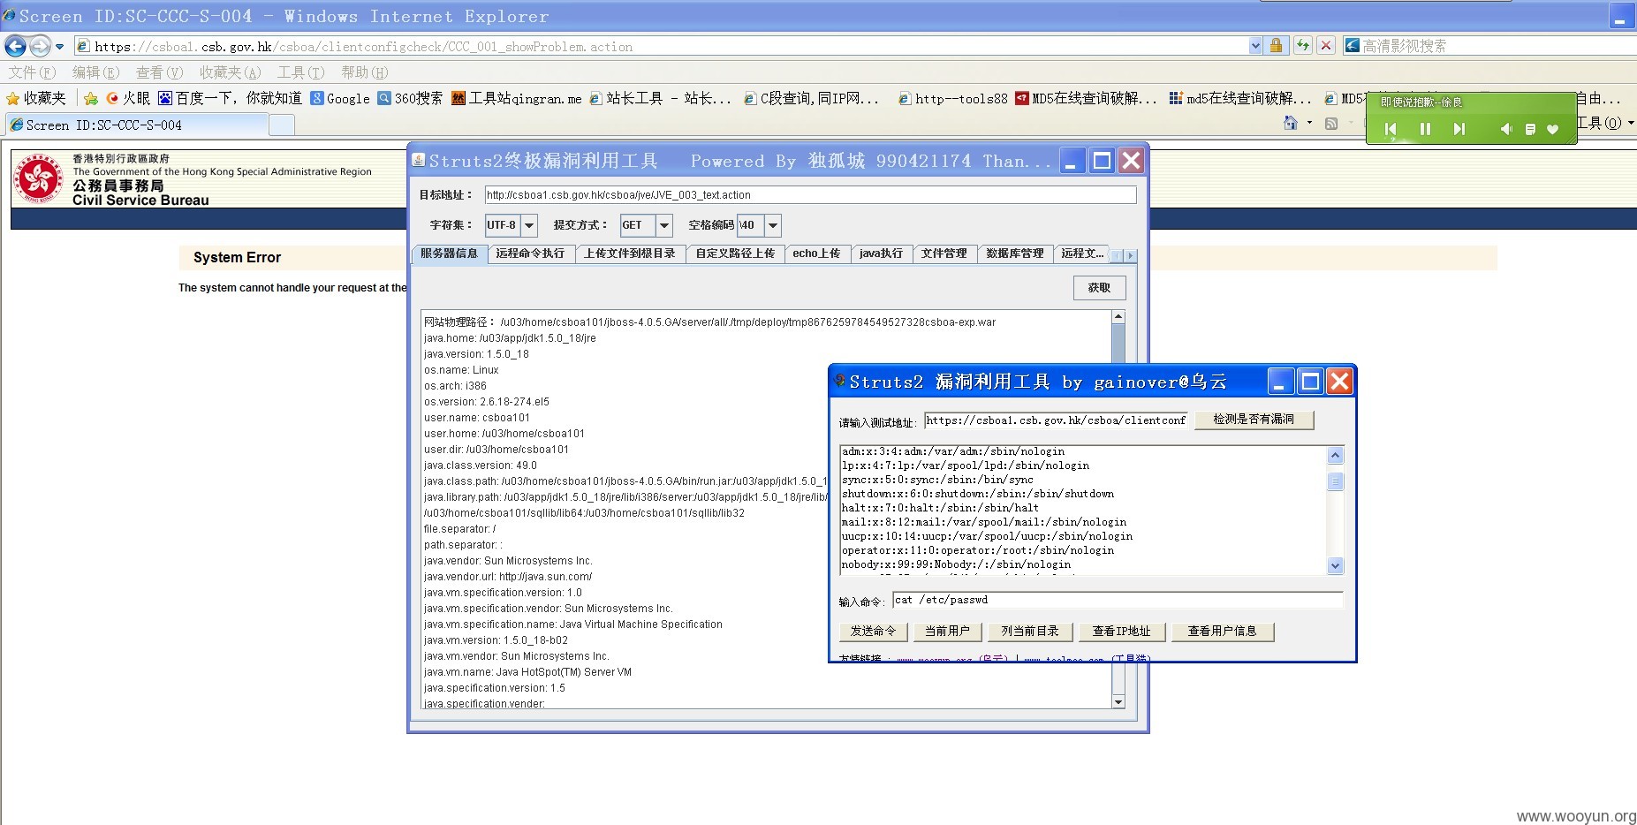1637x825 pixels.
Task: Click the 查看用户信息 button
Action: tap(1222, 632)
